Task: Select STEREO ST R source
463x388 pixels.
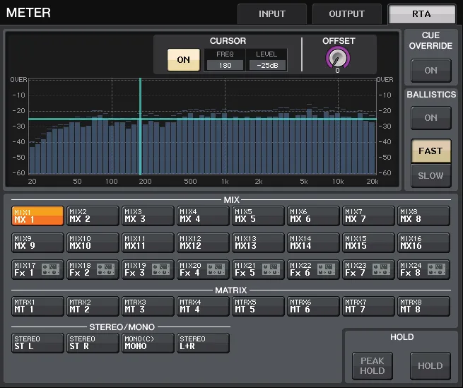Action: point(93,343)
